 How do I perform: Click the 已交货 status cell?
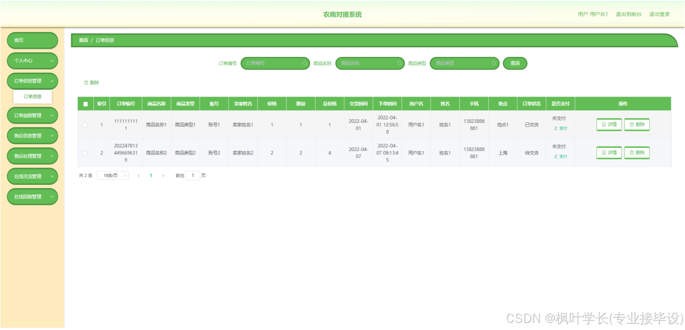pos(531,125)
